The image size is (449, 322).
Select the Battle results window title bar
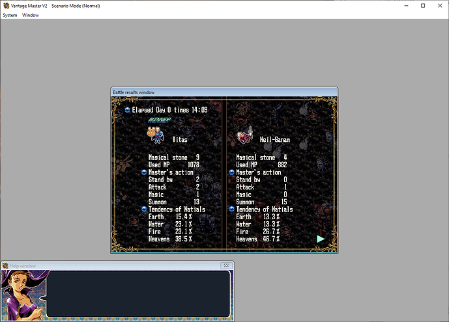(224, 92)
